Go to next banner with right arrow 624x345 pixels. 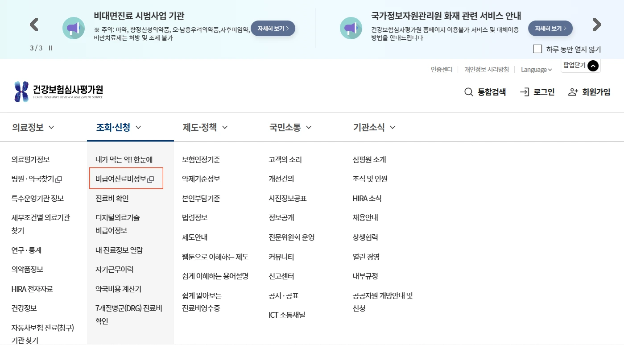pyautogui.click(x=597, y=25)
